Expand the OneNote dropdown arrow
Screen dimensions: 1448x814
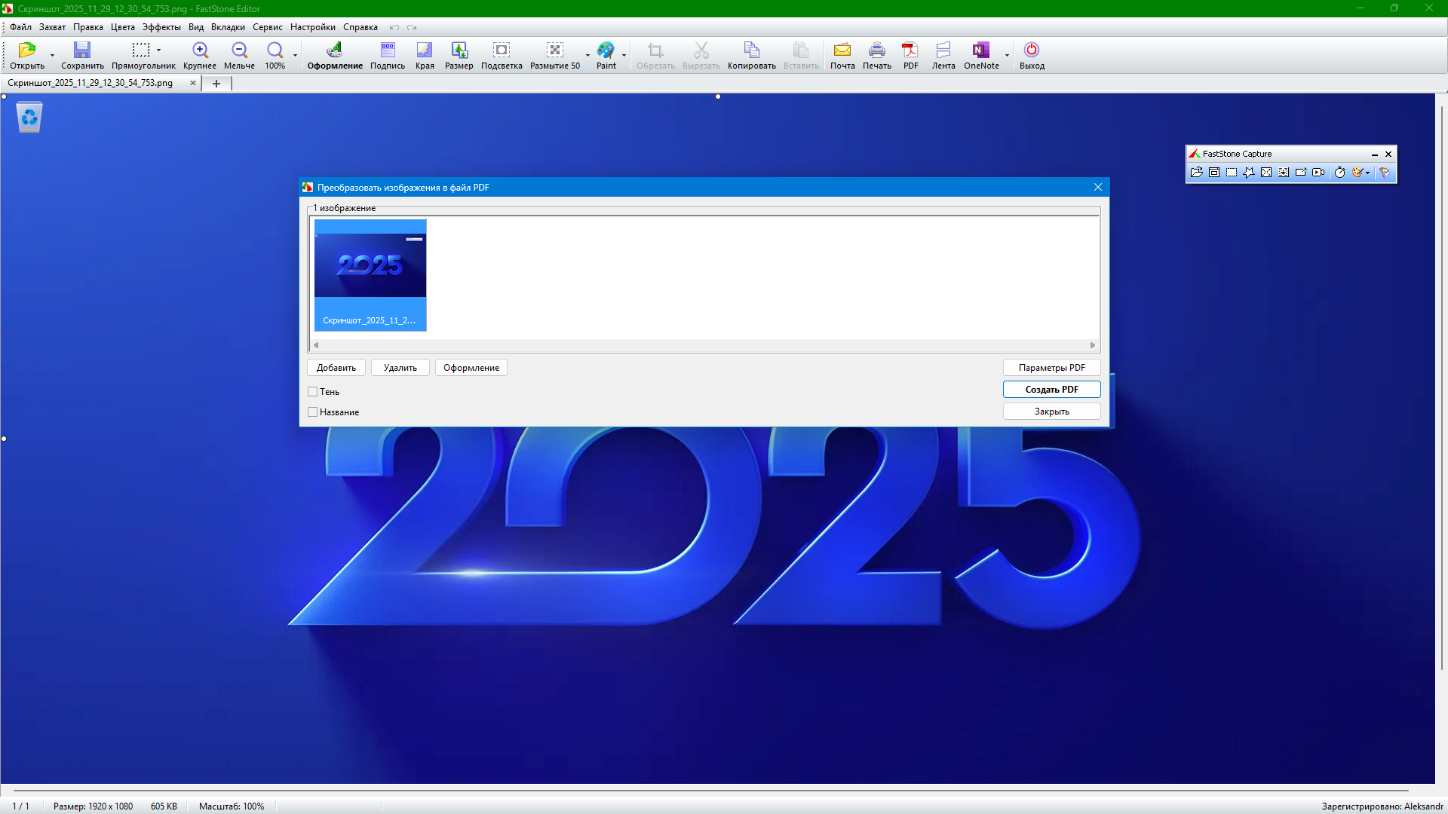1007,55
